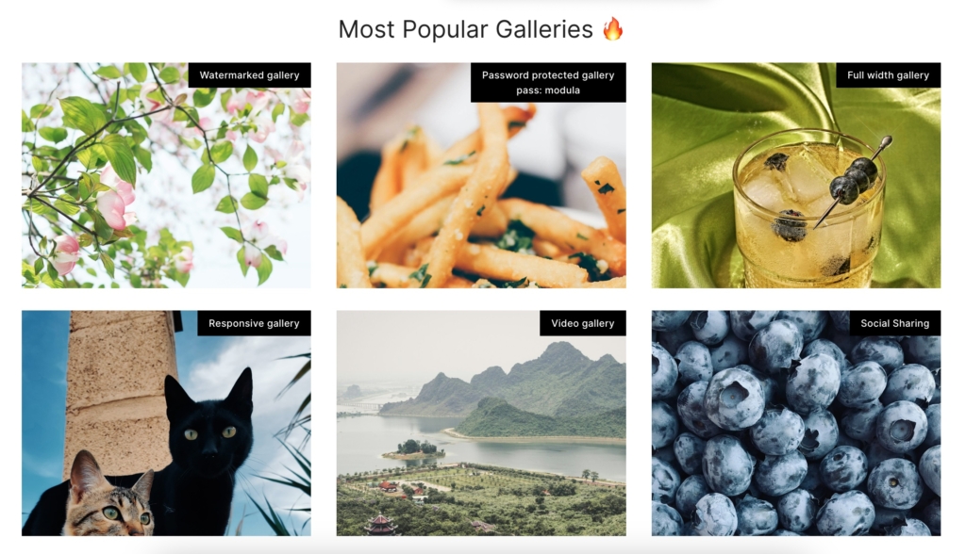Screen dimensions: 966x554
Task: Click the Social Sharing label
Action: click(895, 323)
